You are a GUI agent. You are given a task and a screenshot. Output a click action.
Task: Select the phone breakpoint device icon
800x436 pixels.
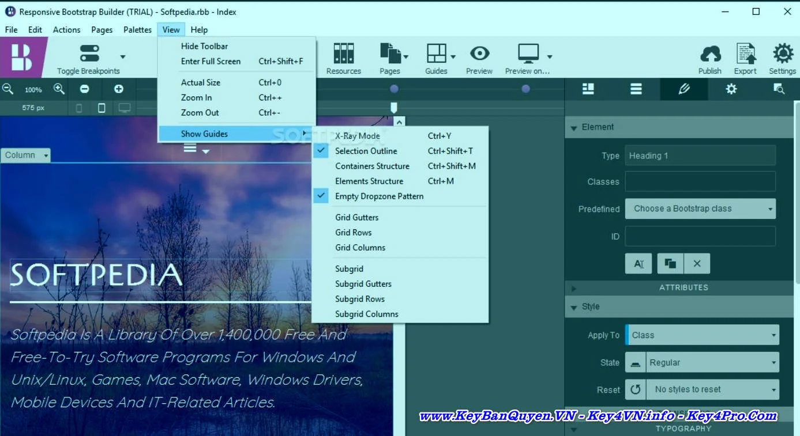click(x=79, y=108)
